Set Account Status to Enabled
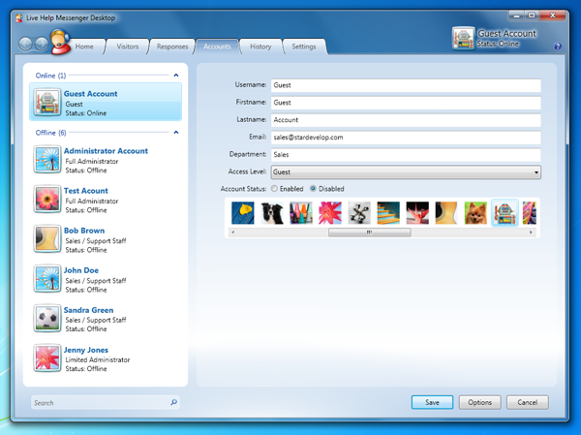Screen dimensions: 581x435 tap(274, 188)
